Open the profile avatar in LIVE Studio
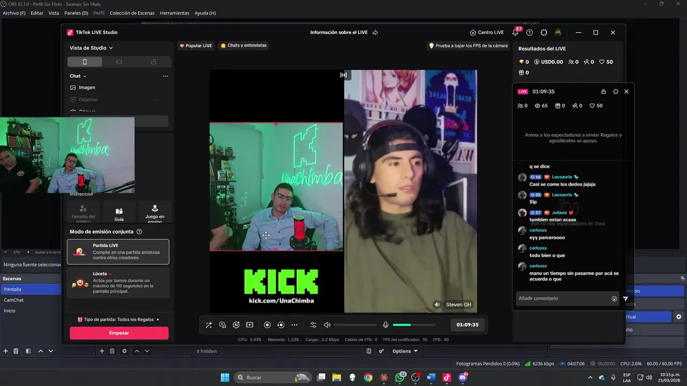This screenshot has height=386, width=687. coord(558,33)
